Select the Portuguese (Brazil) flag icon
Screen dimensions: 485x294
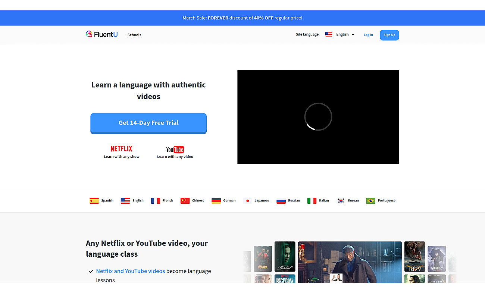click(371, 201)
